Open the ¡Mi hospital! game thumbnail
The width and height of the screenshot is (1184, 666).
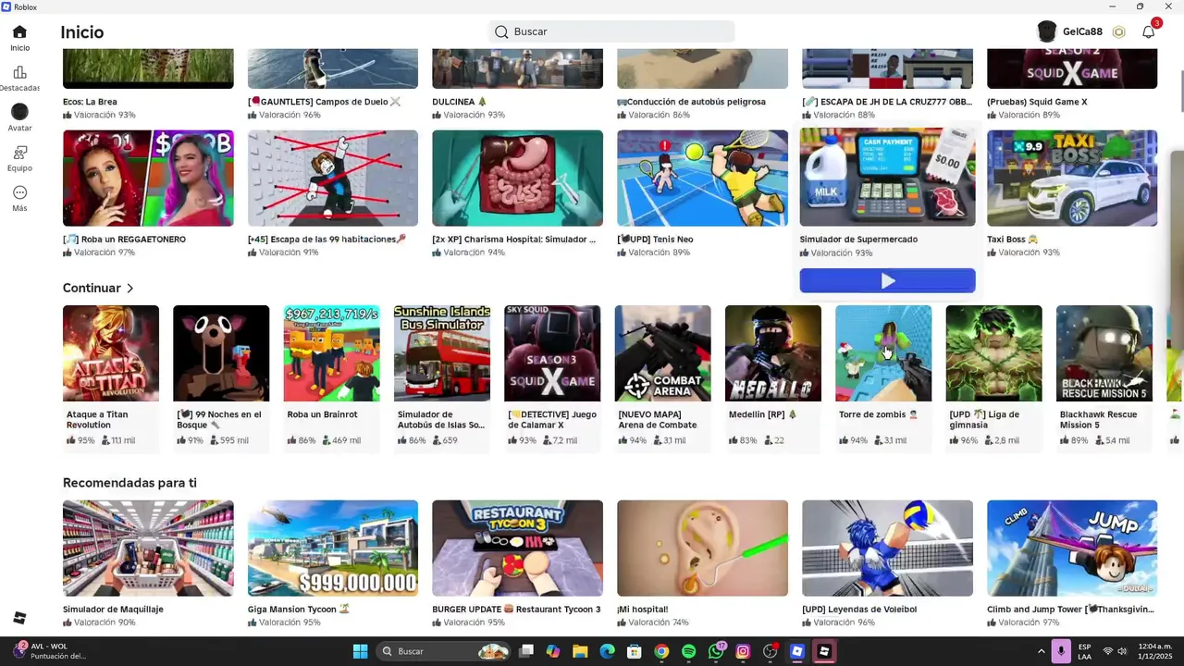point(702,548)
